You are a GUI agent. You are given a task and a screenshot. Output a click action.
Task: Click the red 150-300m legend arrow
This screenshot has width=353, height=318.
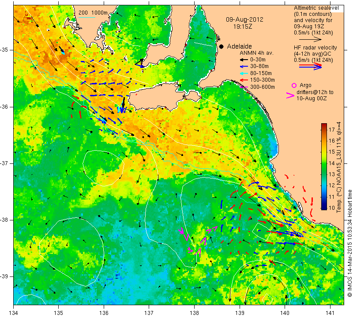click(244, 80)
